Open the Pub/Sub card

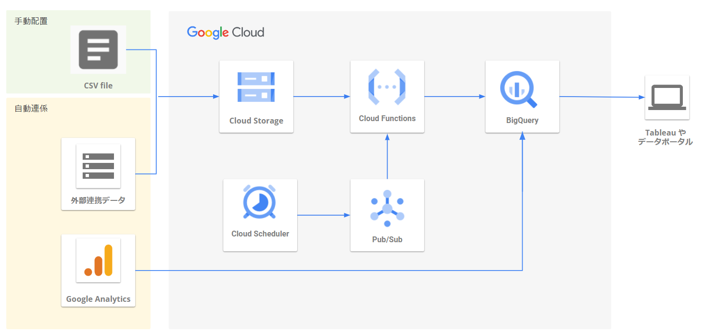coord(387,215)
